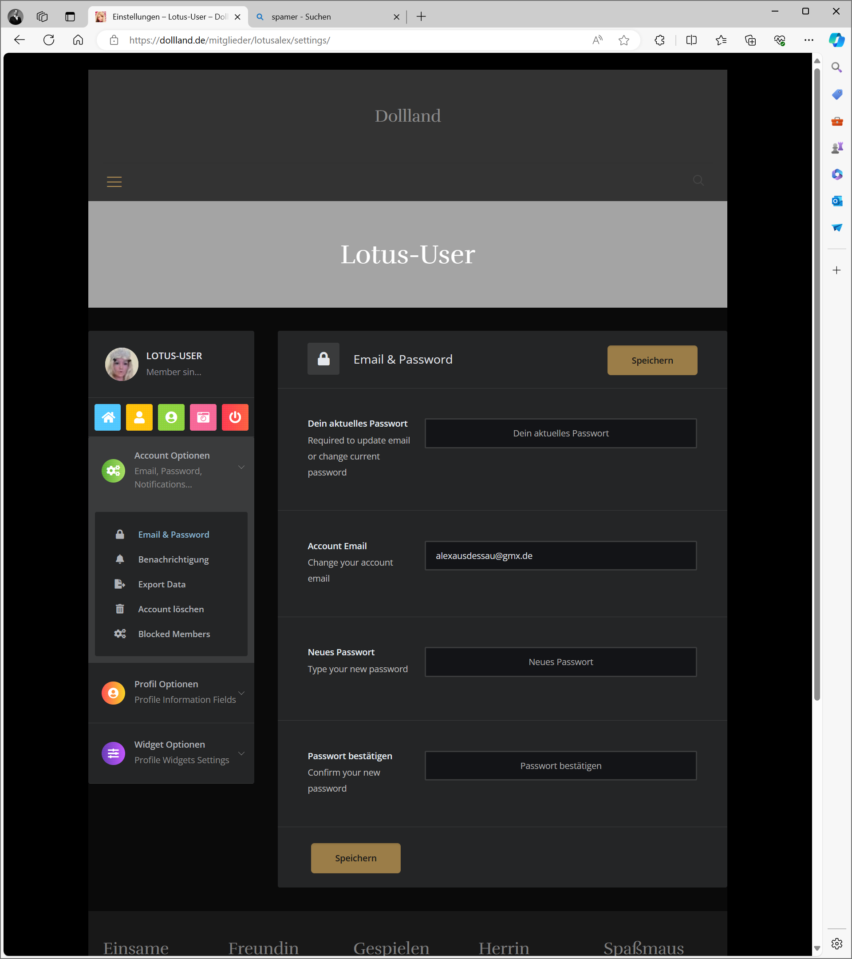Select Account löschen menu item
Image resolution: width=852 pixels, height=959 pixels.
171,609
